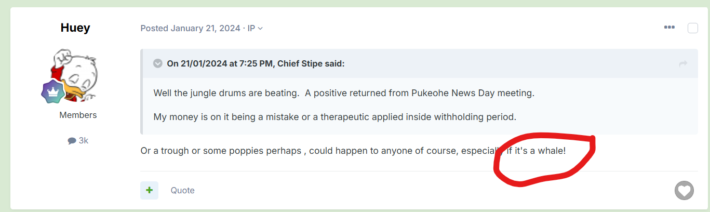
Task: Click the crown rank badge on avatar
Action: [53, 92]
